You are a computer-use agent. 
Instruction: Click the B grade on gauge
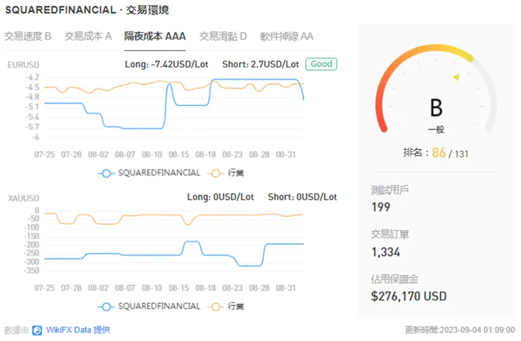tap(436, 108)
